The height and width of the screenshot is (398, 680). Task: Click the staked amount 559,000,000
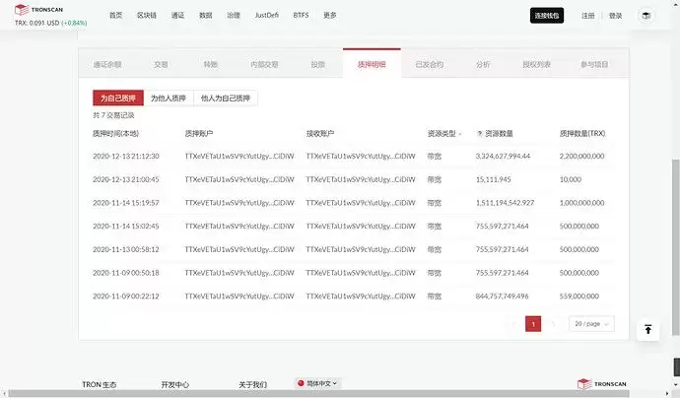[578, 297]
